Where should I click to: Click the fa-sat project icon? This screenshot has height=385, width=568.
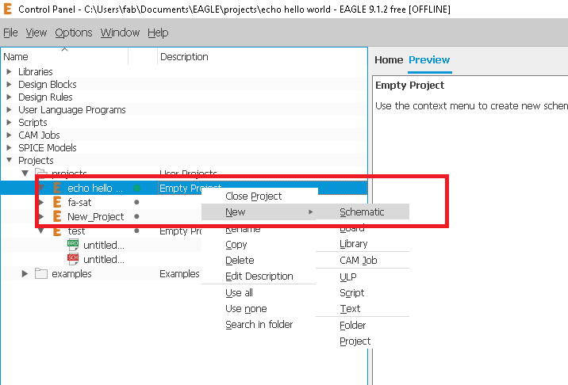coord(57,202)
